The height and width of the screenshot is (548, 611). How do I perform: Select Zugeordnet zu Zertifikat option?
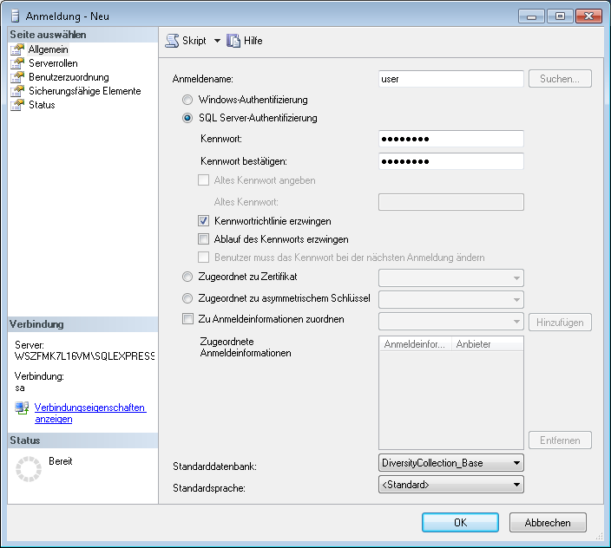pos(187,277)
